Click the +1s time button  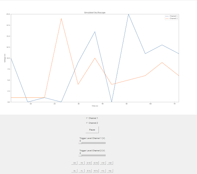point(103,171)
